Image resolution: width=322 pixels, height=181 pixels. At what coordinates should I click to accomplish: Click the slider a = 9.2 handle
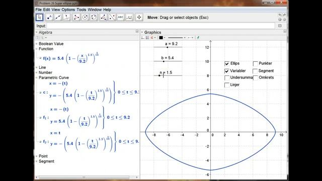point(168,47)
